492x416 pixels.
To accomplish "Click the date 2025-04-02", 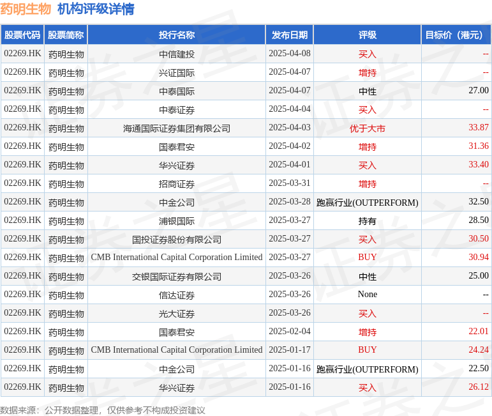I will coord(290,146).
